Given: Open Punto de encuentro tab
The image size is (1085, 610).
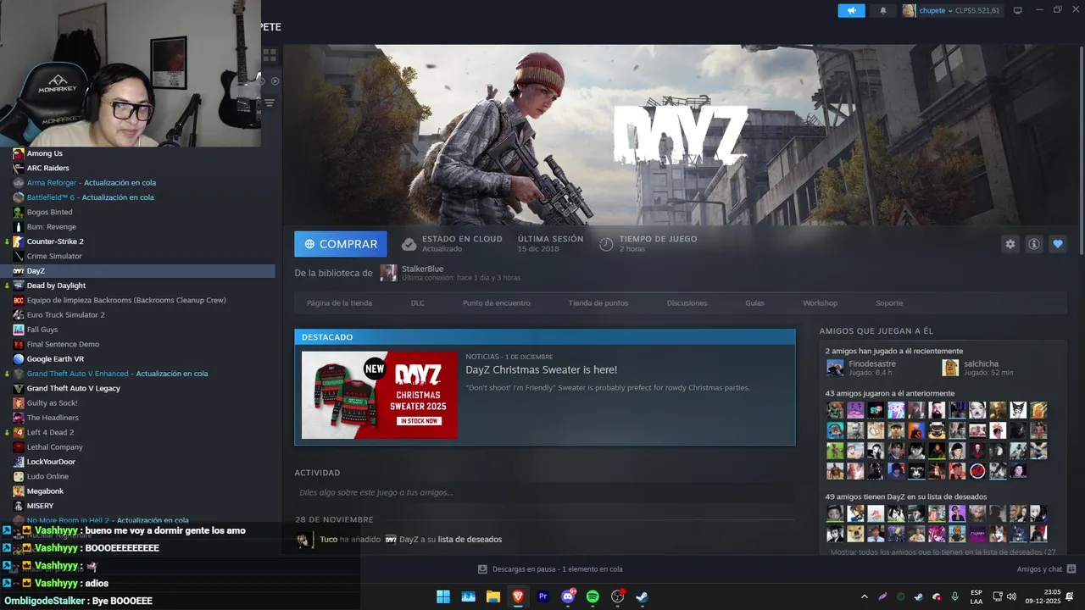Looking at the screenshot, I should click(497, 303).
